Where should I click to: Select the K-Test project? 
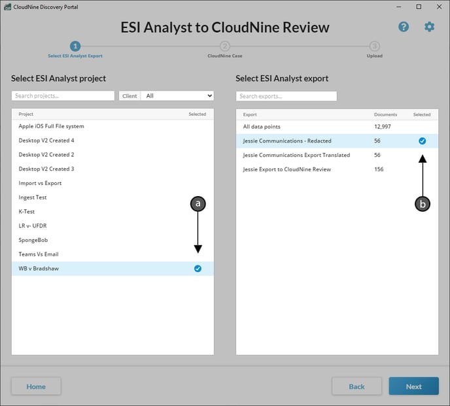click(x=113, y=211)
